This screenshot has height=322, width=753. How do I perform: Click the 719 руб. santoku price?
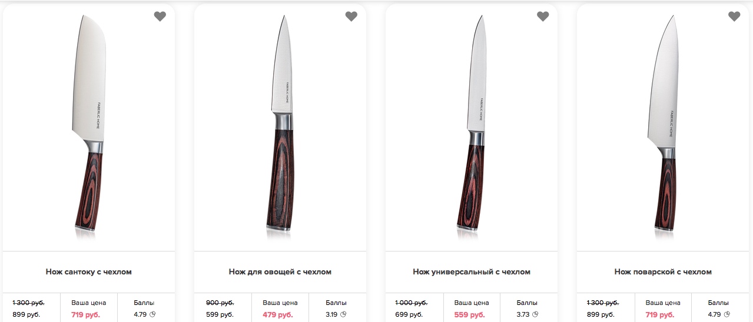click(x=86, y=315)
